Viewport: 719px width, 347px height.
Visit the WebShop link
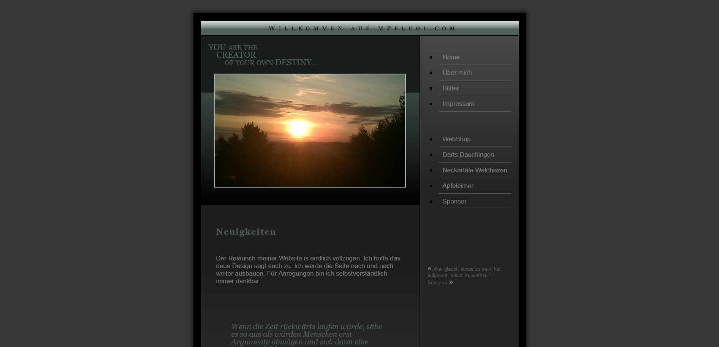[x=456, y=139]
